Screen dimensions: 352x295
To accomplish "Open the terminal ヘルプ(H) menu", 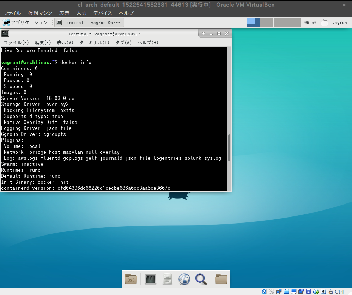I will pos(148,42).
